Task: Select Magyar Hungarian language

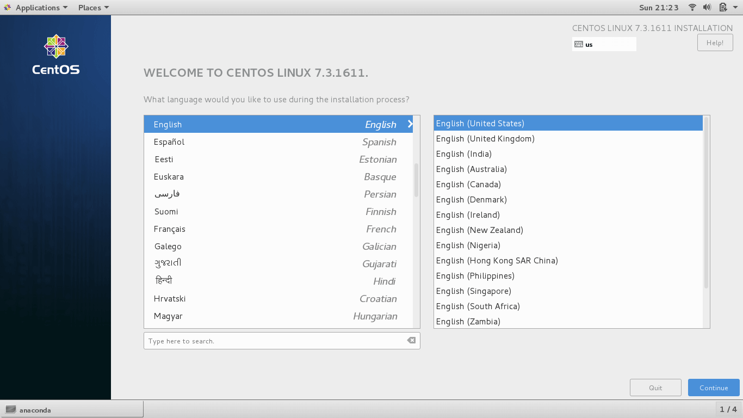Action: tap(278, 316)
